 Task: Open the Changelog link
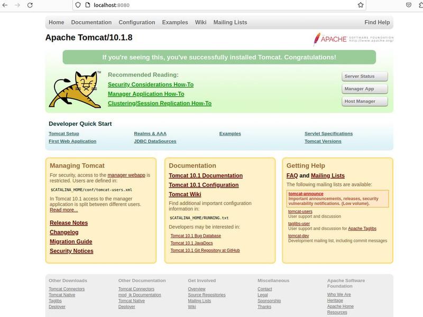[x=64, y=232]
